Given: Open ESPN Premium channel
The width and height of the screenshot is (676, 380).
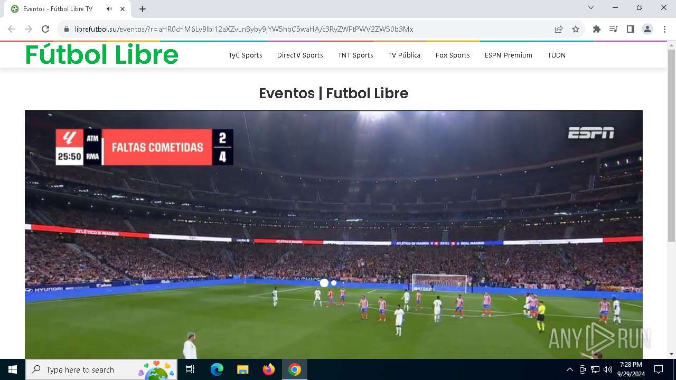Looking at the screenshot, I should pos(509,55).
